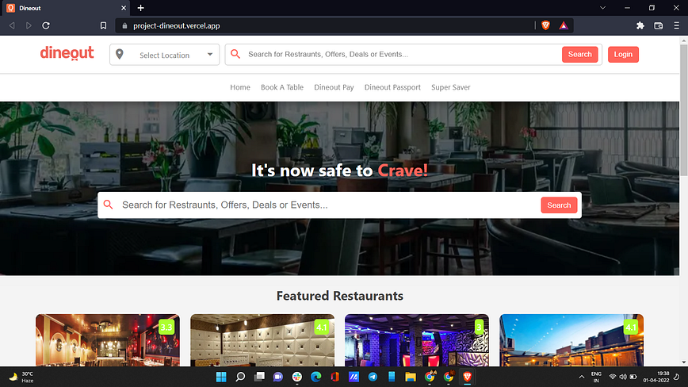Viewport: 688px width, 387px height.
Task: Open Book A Table nav link
Action: [x=282, y=87]
